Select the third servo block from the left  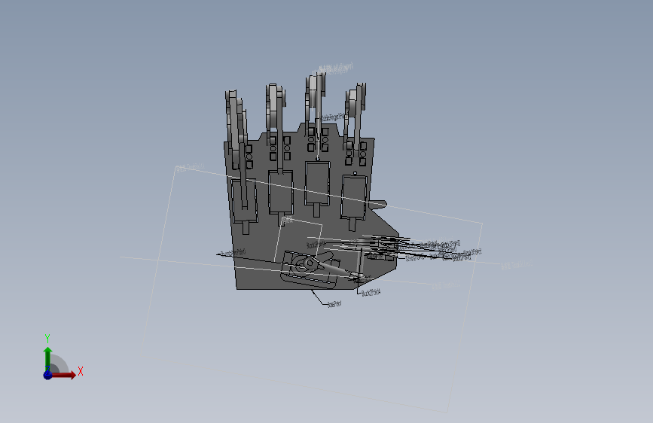tap(317, 183)
